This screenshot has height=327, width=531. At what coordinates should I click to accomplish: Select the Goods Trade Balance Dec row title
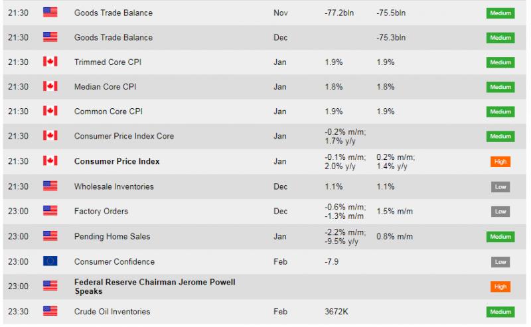pyautogui.click(x=114, y=37)
